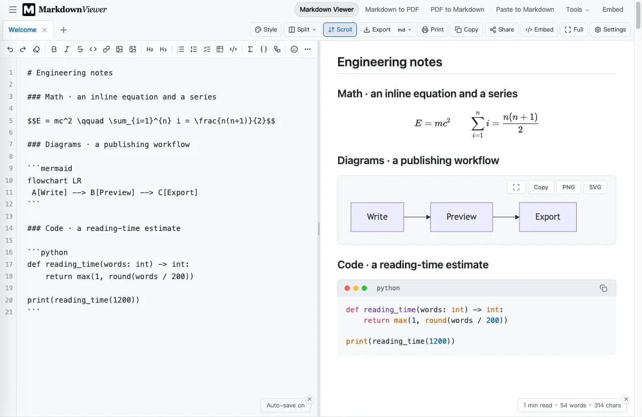
Task: Open the Style options
Action: (x=266, y=29)
